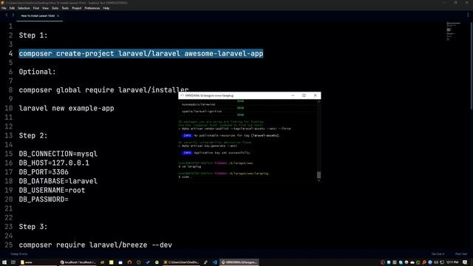473x266 pixels.
Task: Click the Tab Size setting in the status bar
Action: pyautogui.click(x=438, y=254)
